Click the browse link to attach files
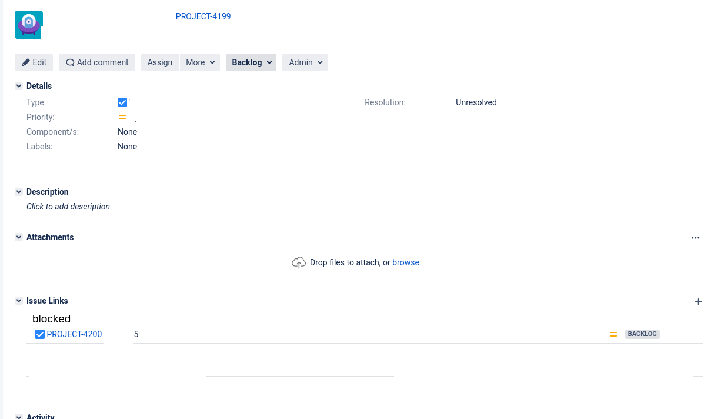Image resolution: width=711 pixels, height=419 pixels. click(406, 262)
